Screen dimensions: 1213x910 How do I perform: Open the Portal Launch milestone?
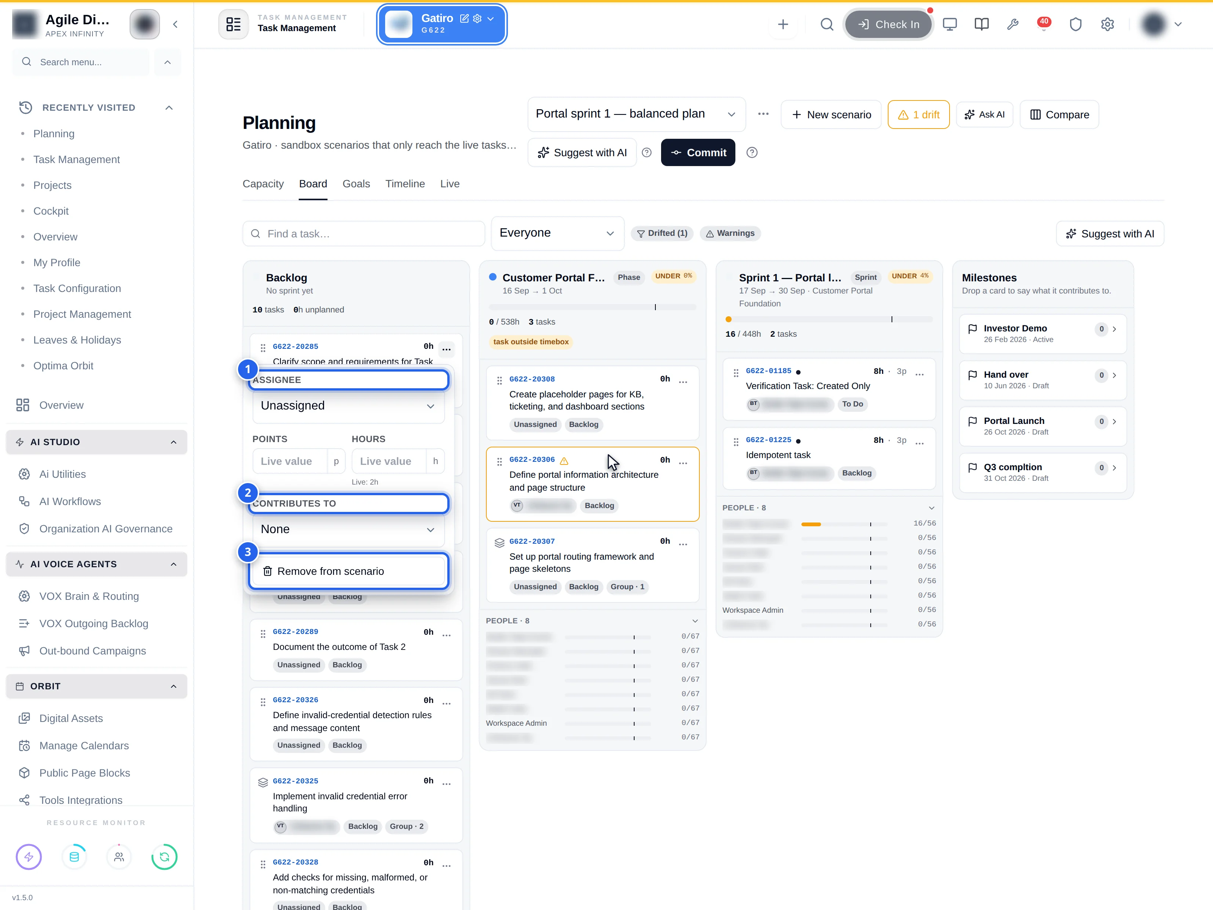tap(1042, 426)
